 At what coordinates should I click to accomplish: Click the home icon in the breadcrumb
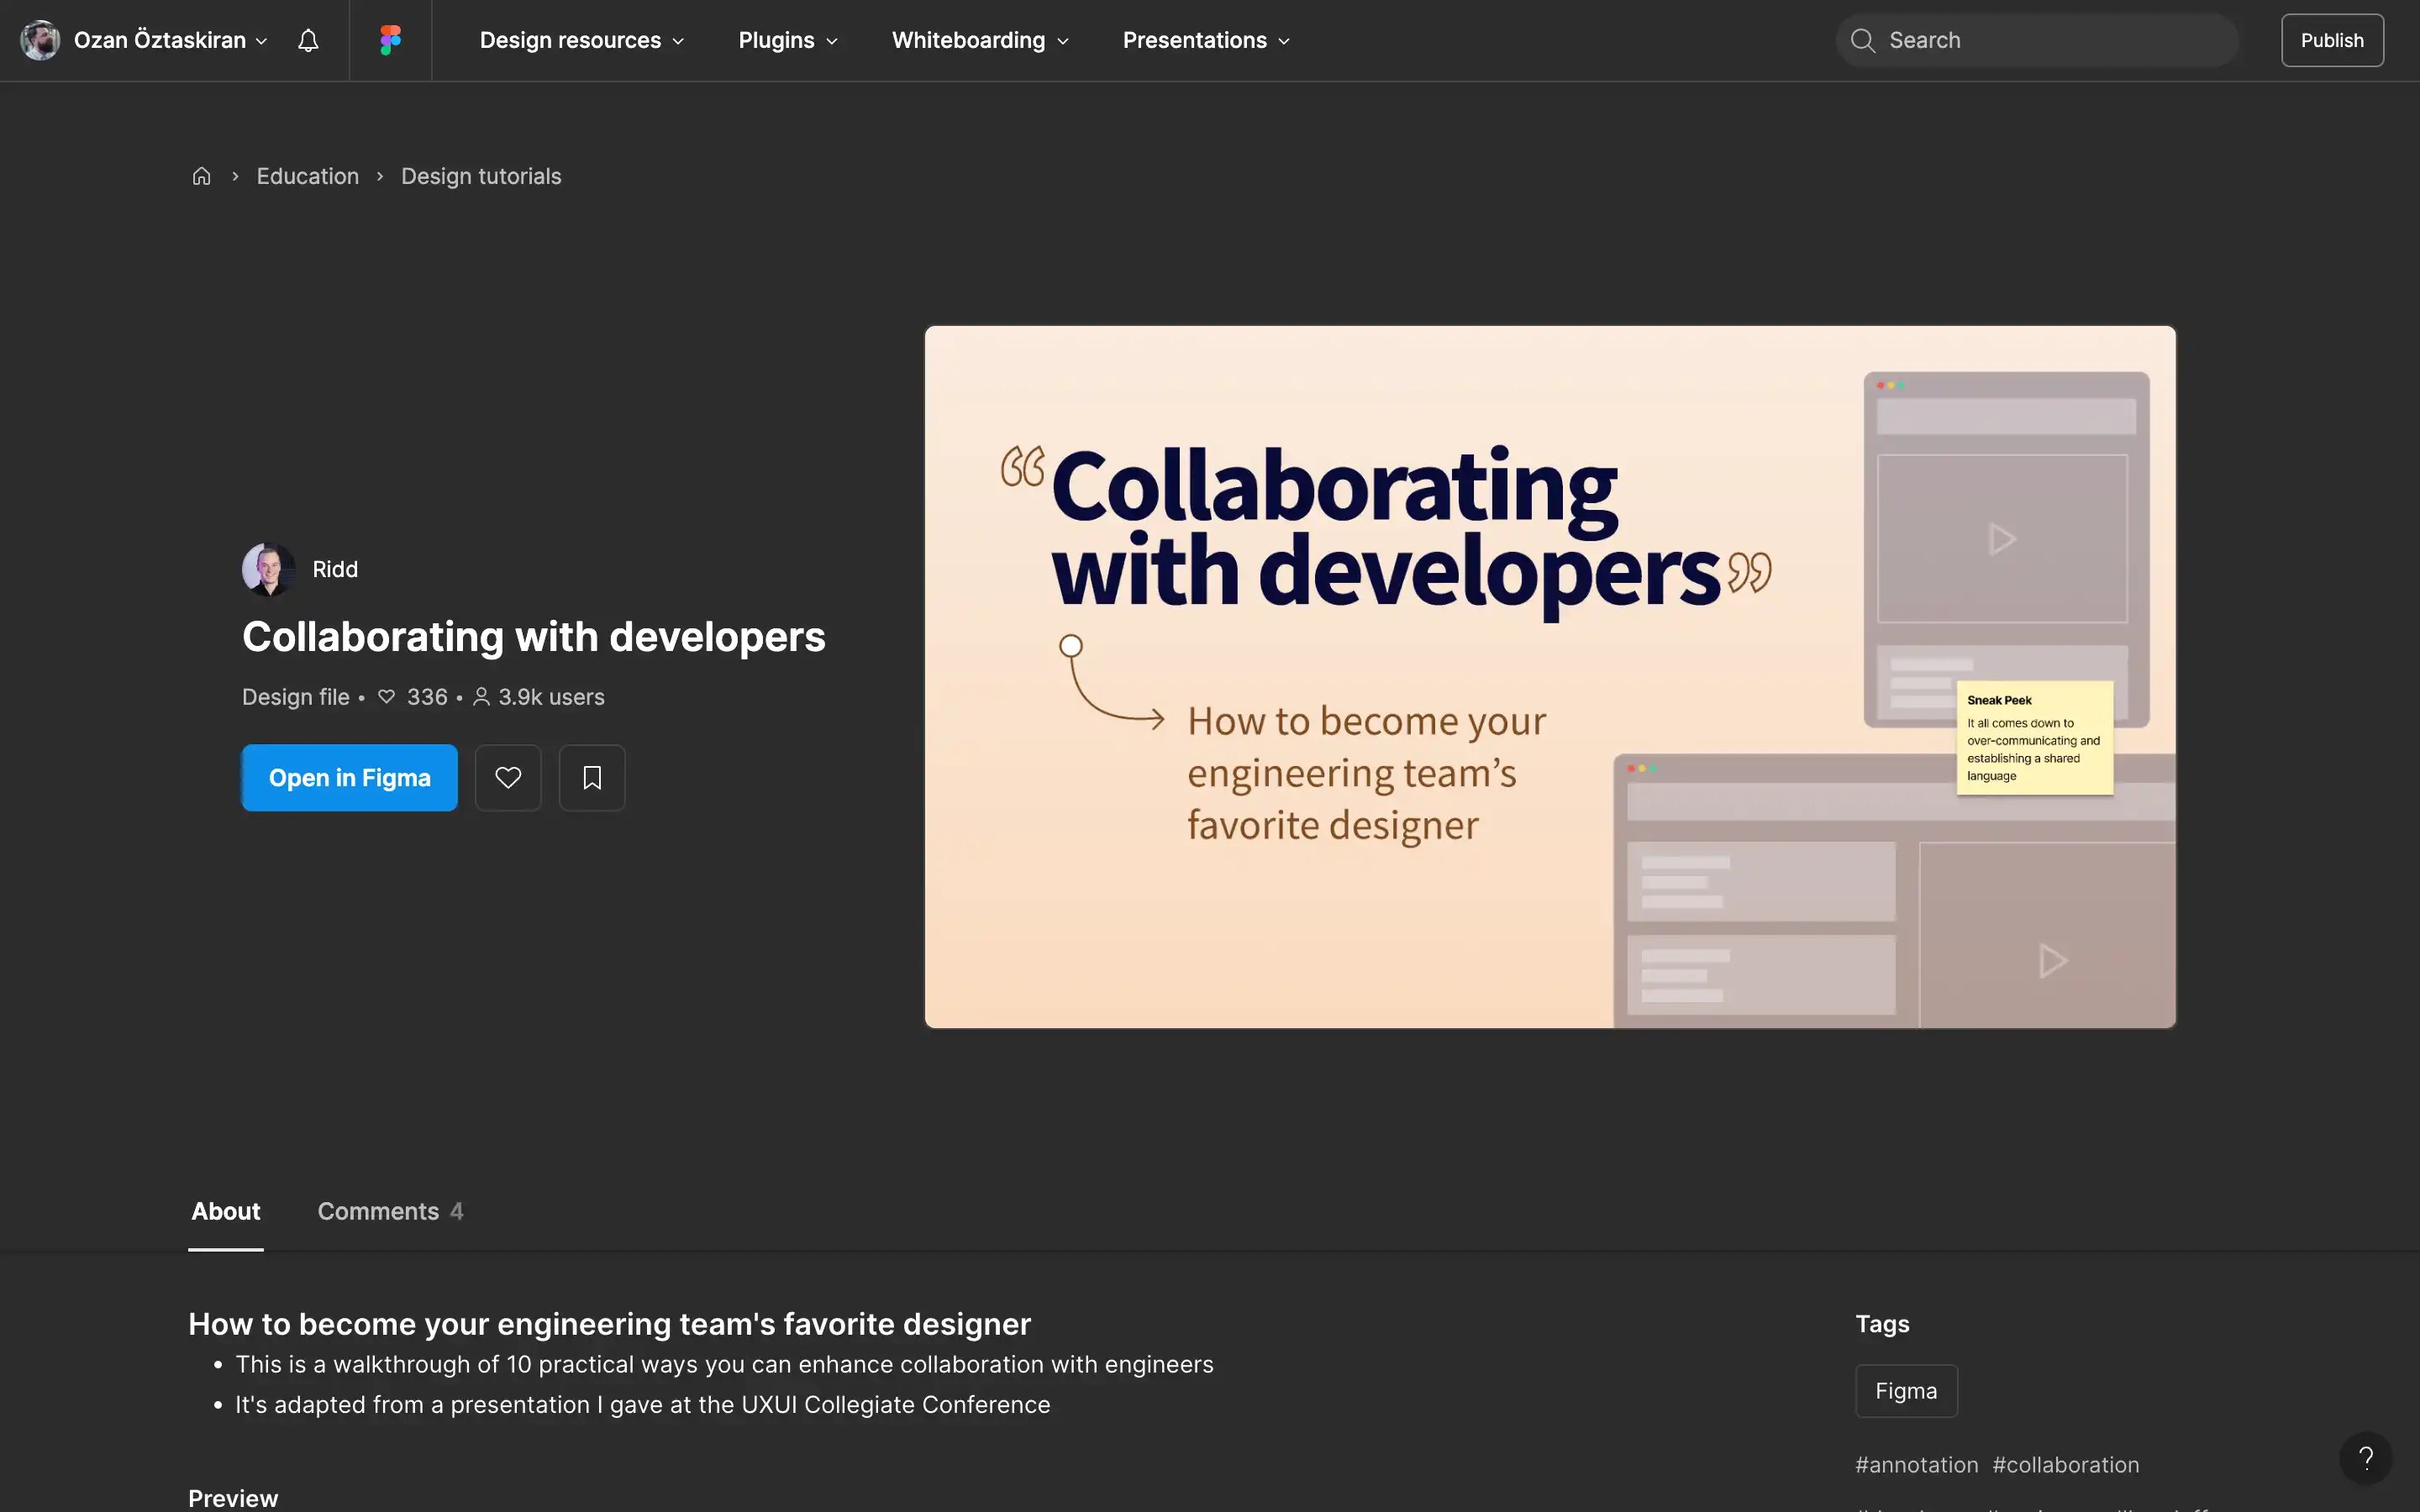click(201, 175)
